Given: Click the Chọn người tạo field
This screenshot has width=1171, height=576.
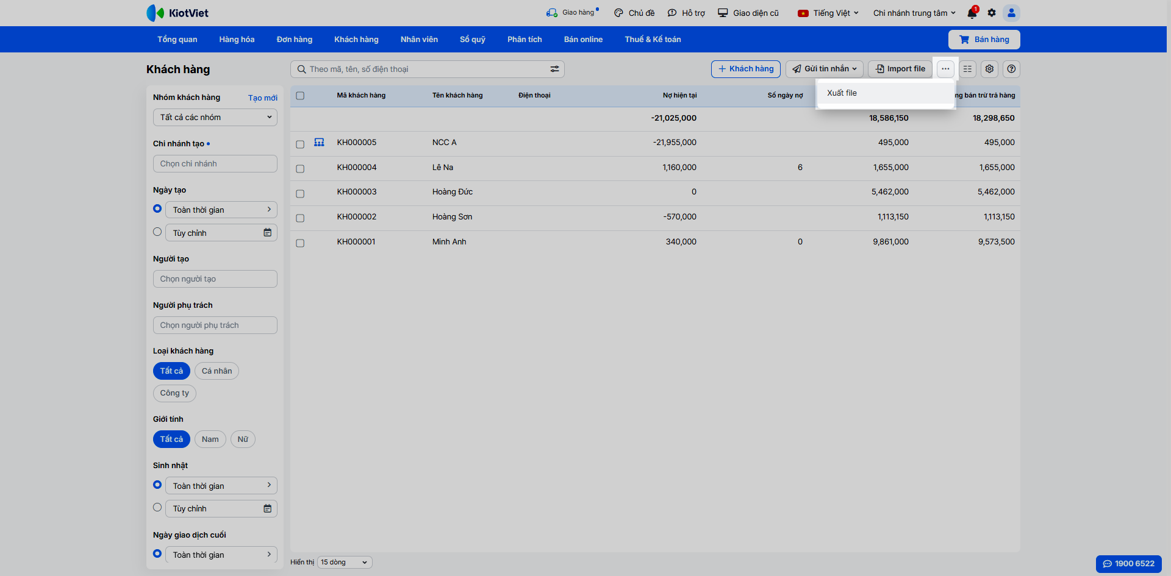Looking at the screenshot, I should tap(215, 279).
